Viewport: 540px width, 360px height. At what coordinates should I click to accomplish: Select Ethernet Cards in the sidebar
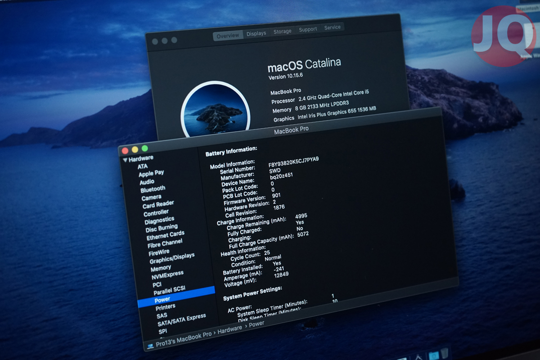tap(165, 235)
